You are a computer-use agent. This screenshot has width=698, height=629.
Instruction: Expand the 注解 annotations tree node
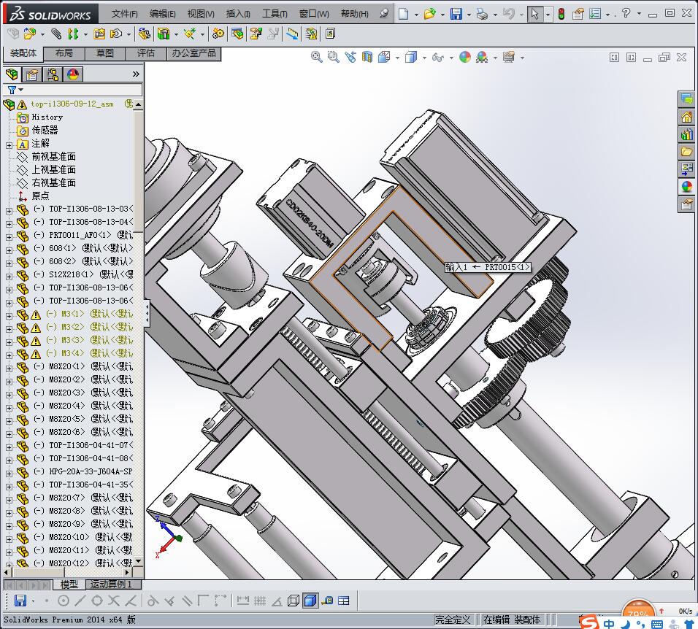[9, 144]
